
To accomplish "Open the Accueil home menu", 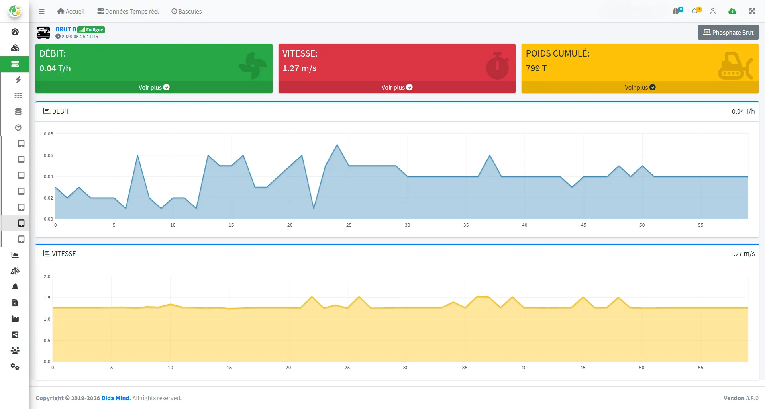I will [x=71, y=11].
